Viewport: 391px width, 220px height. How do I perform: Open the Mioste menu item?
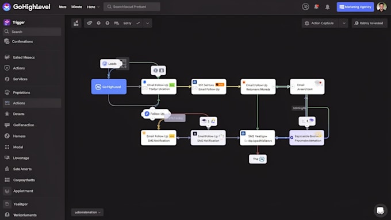76,7
